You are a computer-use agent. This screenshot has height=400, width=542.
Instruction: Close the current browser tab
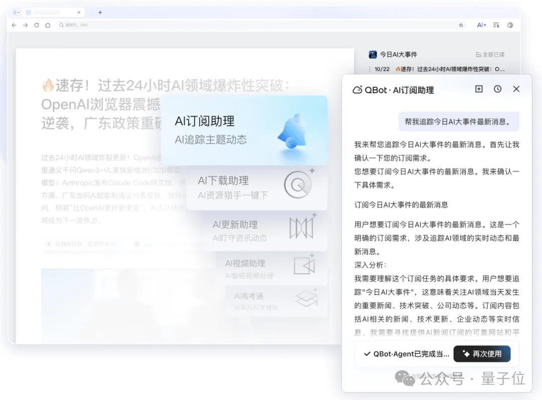tap(79, 13)
